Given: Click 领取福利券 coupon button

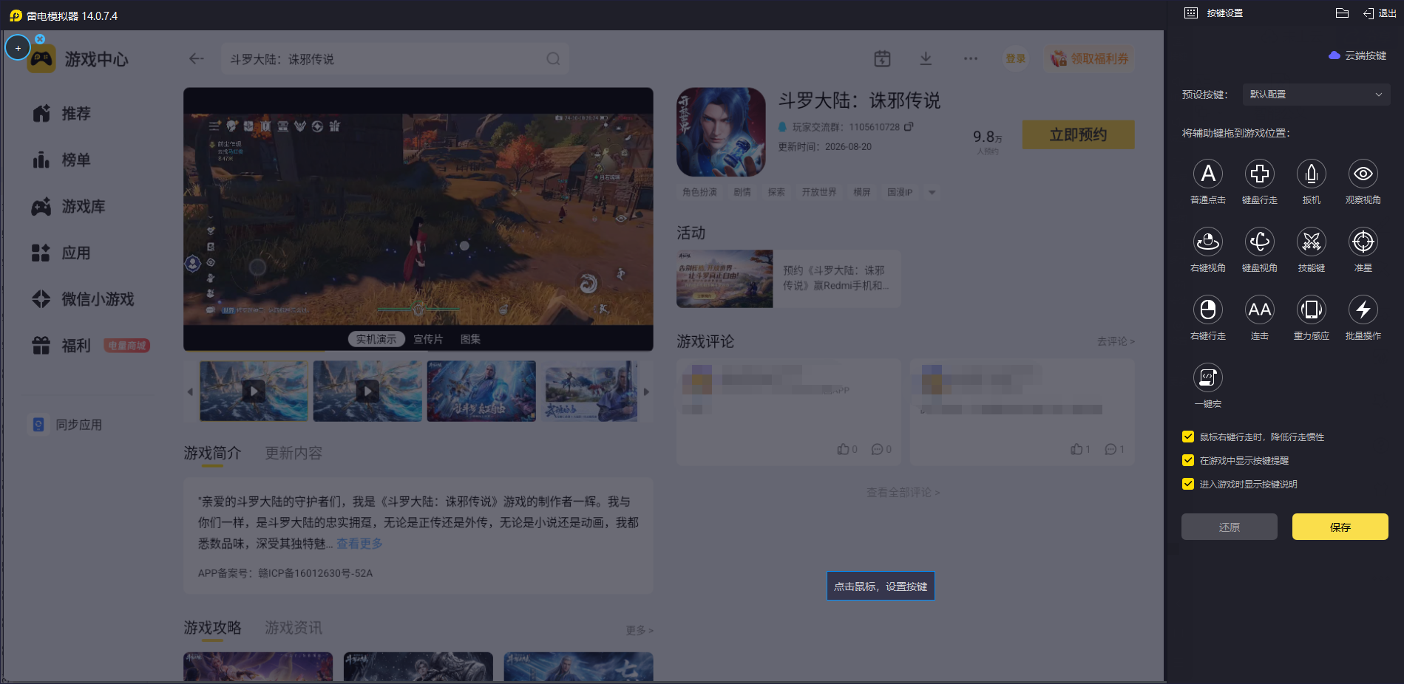Looking at the screenshot, I should [1090, 59].
